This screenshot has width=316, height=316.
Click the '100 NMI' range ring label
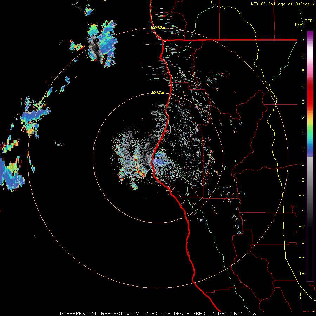158,28
